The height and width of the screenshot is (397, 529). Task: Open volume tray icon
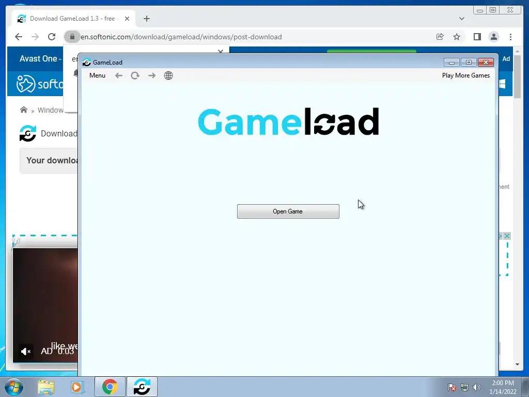pos(476,387)
